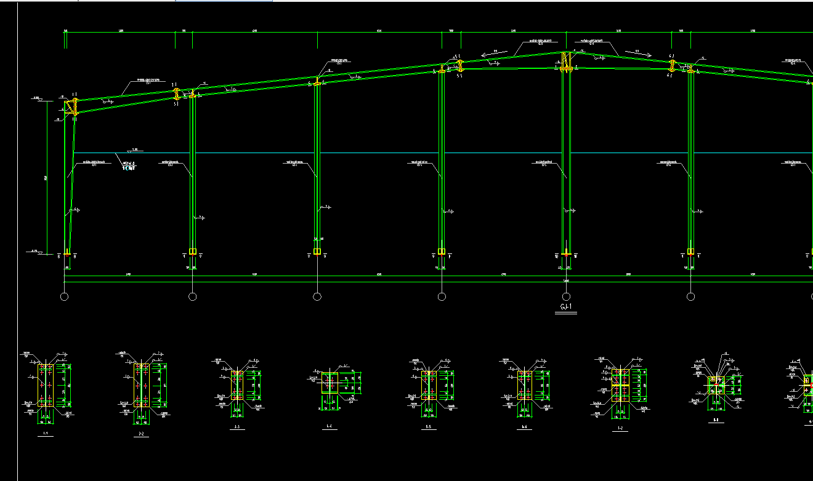Pick the grid axis bubble below GJ-1 column

(566, 296)
